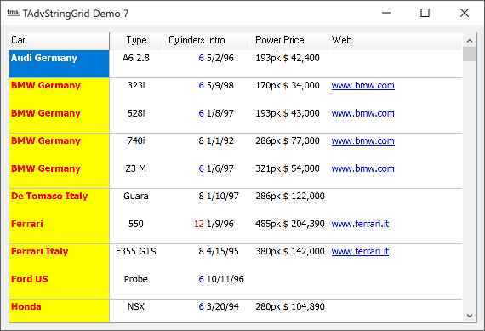The image size is (485, 331).
Task: Select BMW Germany cell in the Z3 M row
Action: 59,174
